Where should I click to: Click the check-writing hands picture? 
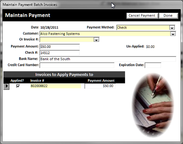pyautogui.click(x=153, y=105)
